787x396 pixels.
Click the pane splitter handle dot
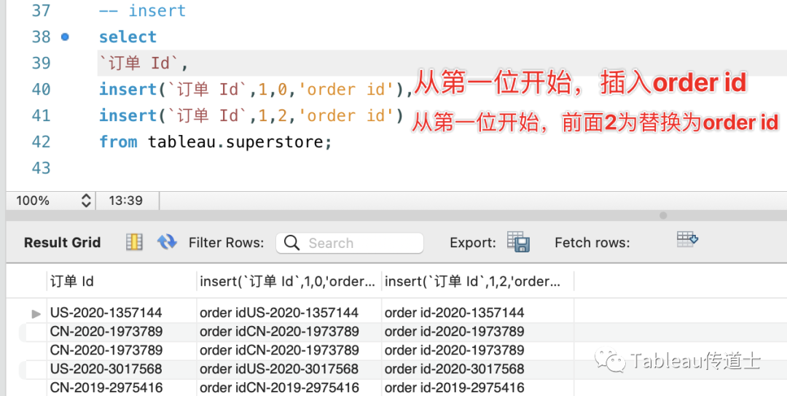663,216
